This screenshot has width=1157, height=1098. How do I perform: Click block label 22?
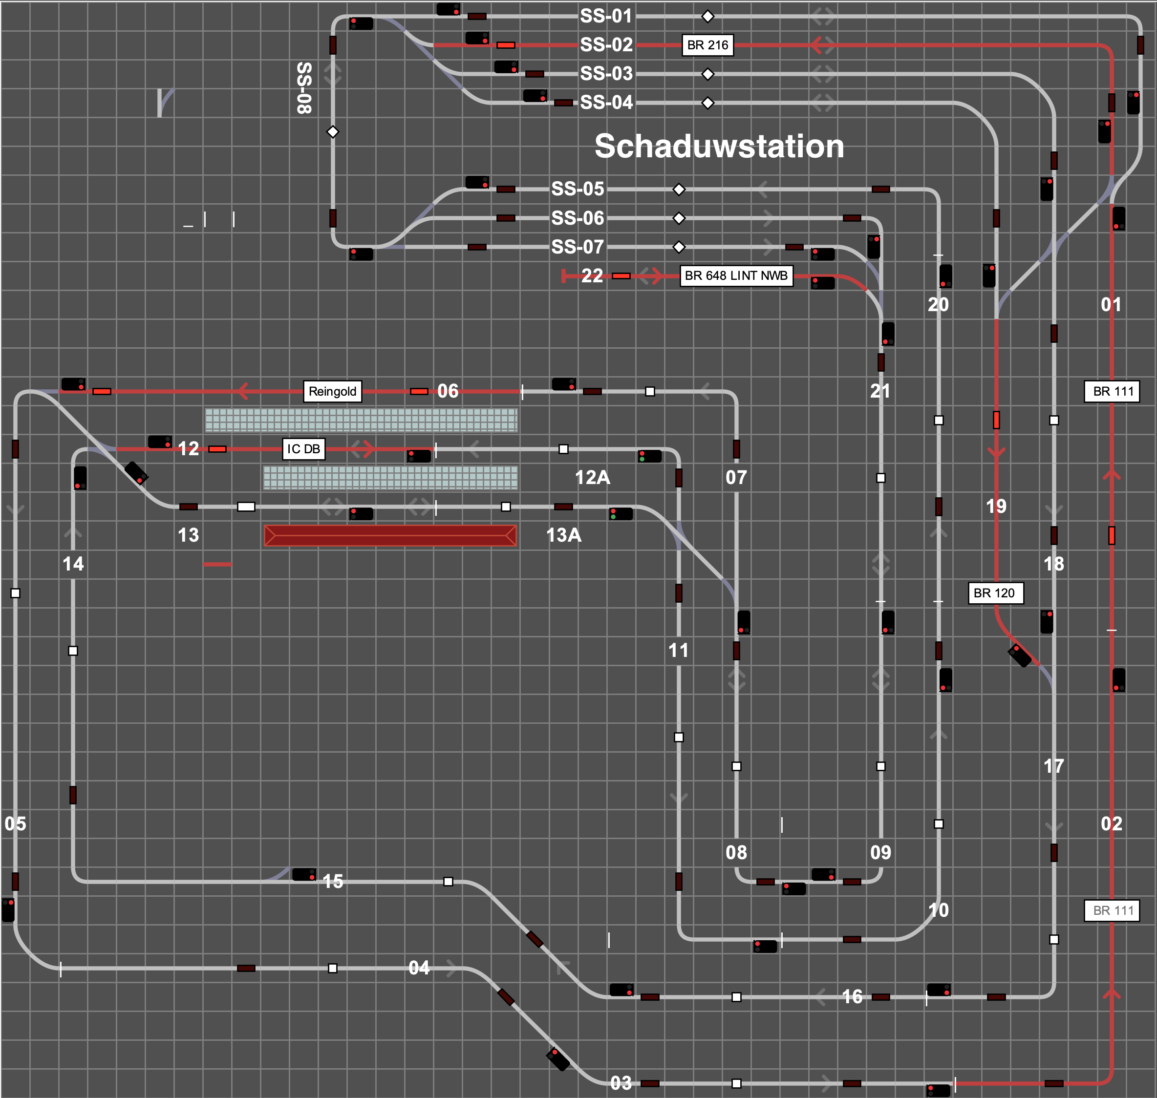point(592,275)
